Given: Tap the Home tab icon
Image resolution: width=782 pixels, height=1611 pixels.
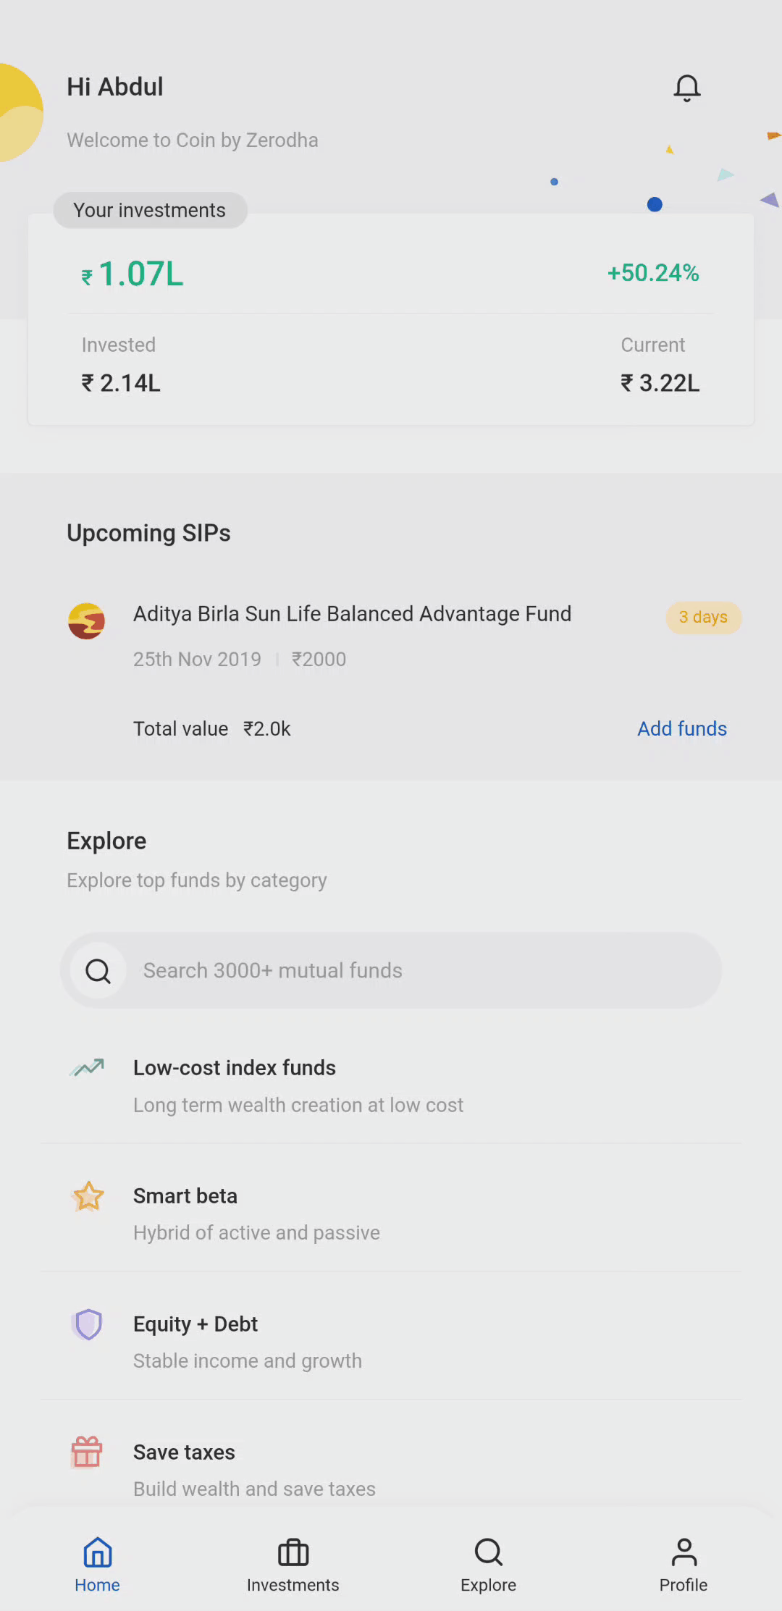Looking at the screenshot, I should point(97,1552).
